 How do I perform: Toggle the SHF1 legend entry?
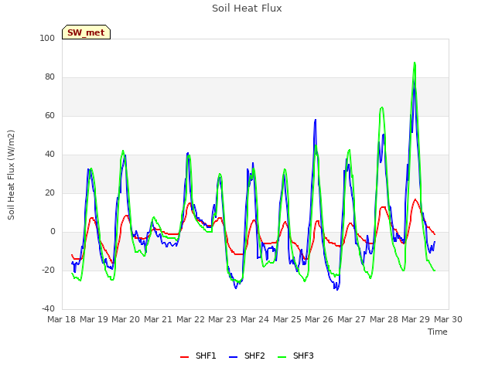(x=198, y=356)
